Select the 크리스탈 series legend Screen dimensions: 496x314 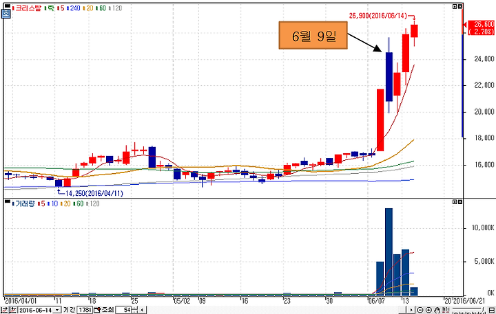[x=28, y=8]
